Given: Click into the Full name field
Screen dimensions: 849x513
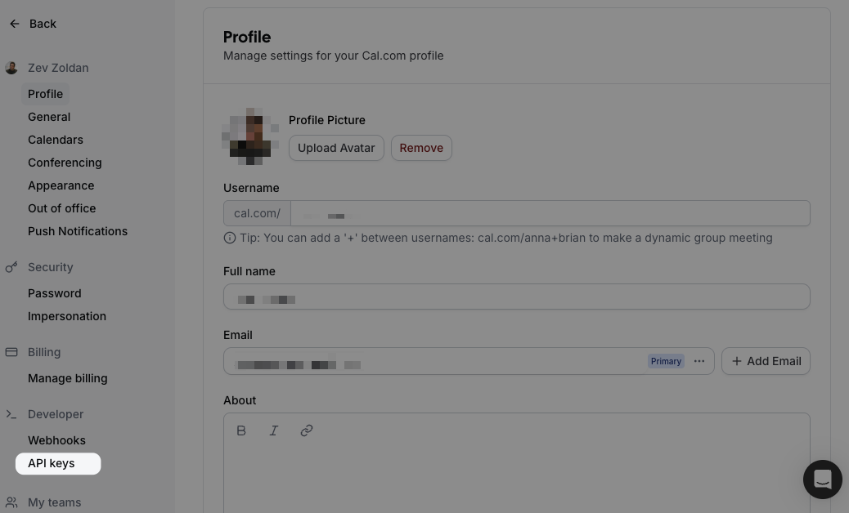Looking at the screenshot, I should (517, 297).
